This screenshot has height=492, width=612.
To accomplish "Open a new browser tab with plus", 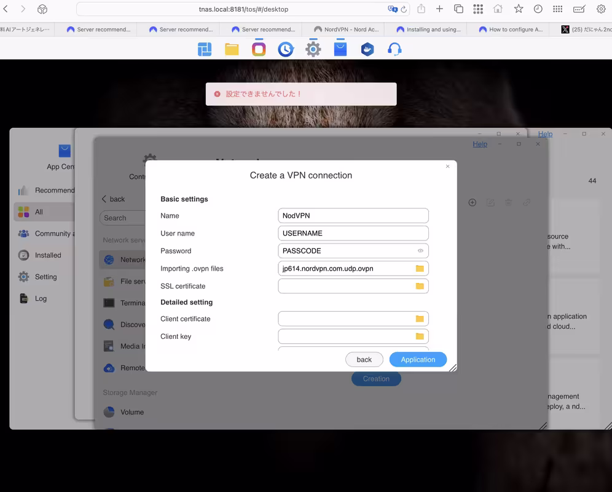I will (x=439, y=9).
